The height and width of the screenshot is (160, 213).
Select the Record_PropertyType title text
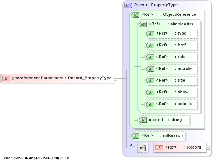coord(156,5)
